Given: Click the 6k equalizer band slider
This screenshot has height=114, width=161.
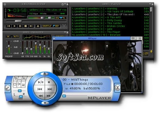Looking at the screenshot, I should 49,47.
